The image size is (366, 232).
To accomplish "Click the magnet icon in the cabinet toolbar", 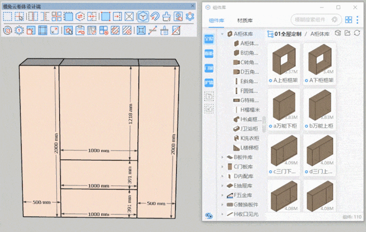I will (x=155, y=16).
